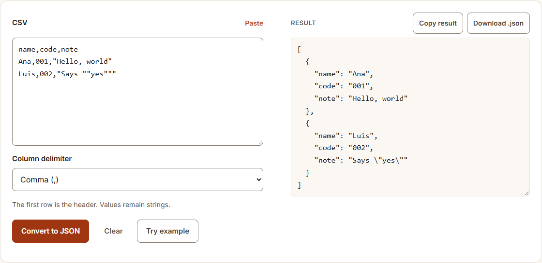This screenshot has width=542, height=263.
Task: Click the '"code": "001"' JSON line
Action: (x=344, y=86)
